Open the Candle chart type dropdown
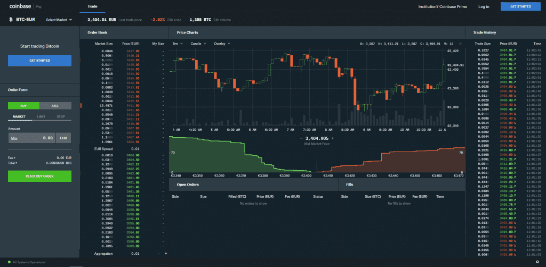The height and width of the screenshot is (267, 546). 199,43
